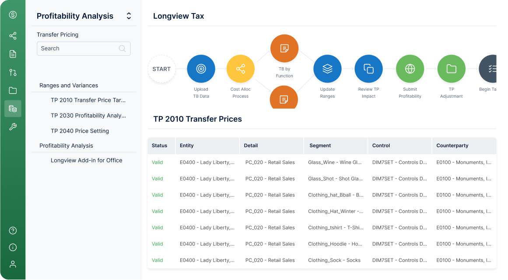This screenshot has width=508, height=280.
Task: Select the Submit Profitability globe icon
Action: coord(410,69)
